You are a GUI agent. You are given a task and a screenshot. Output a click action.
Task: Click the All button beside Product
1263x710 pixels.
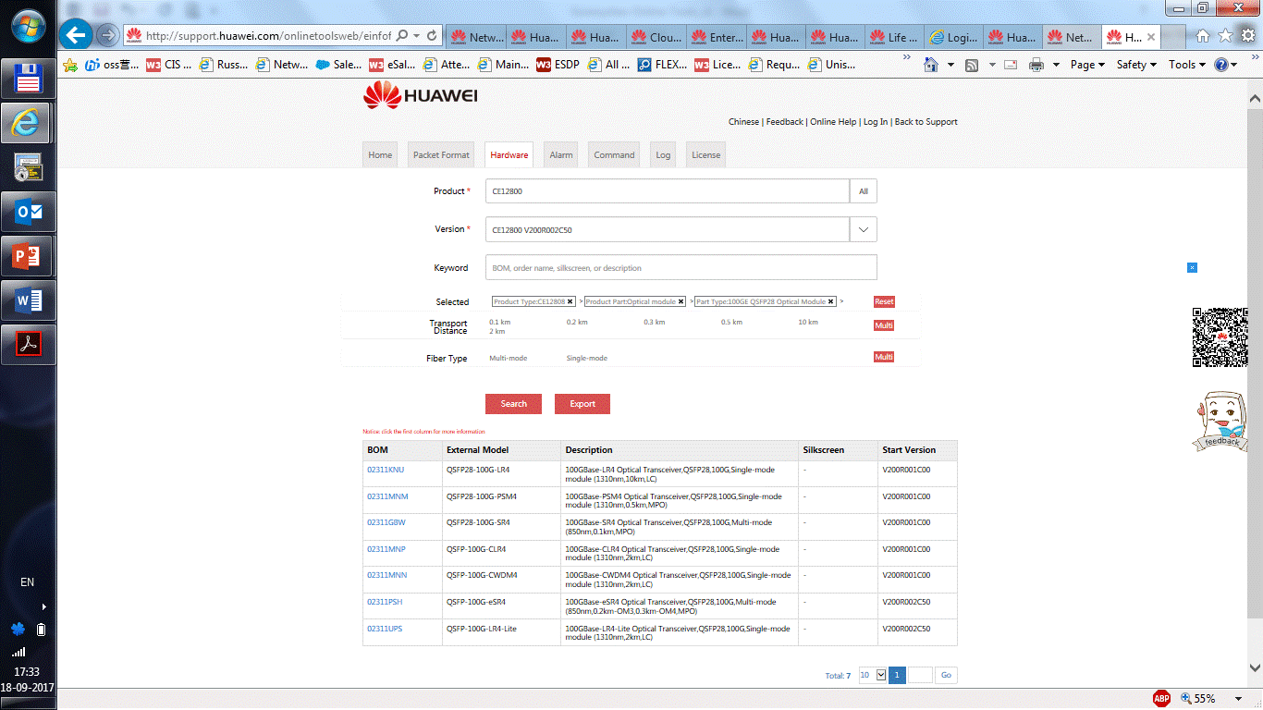[x=864, y=191]
